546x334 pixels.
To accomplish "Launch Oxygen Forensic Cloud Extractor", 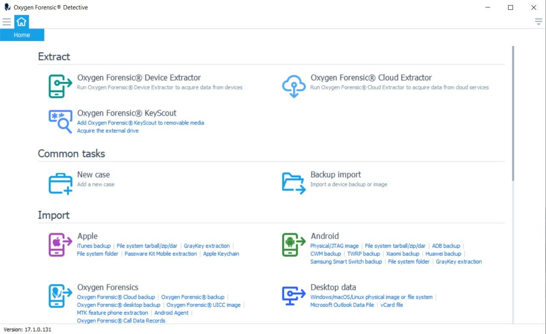I will (371, 78).
